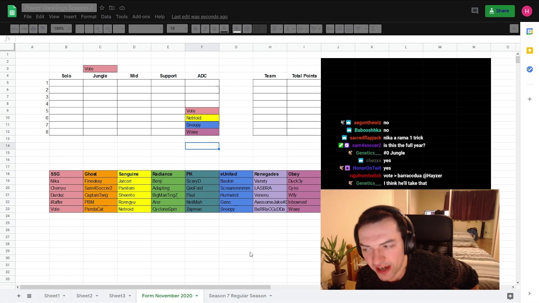The width and height of the screenshot is (539, 303).
Task: Click the Merge cells toolbar button
Action: pos(260,29)
